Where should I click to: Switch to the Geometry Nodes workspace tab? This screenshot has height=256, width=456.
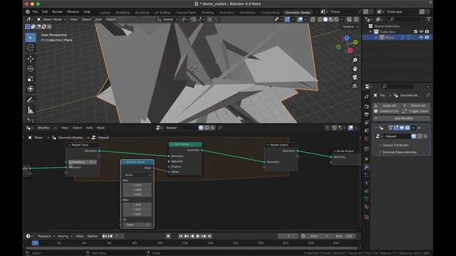(298, 13)
